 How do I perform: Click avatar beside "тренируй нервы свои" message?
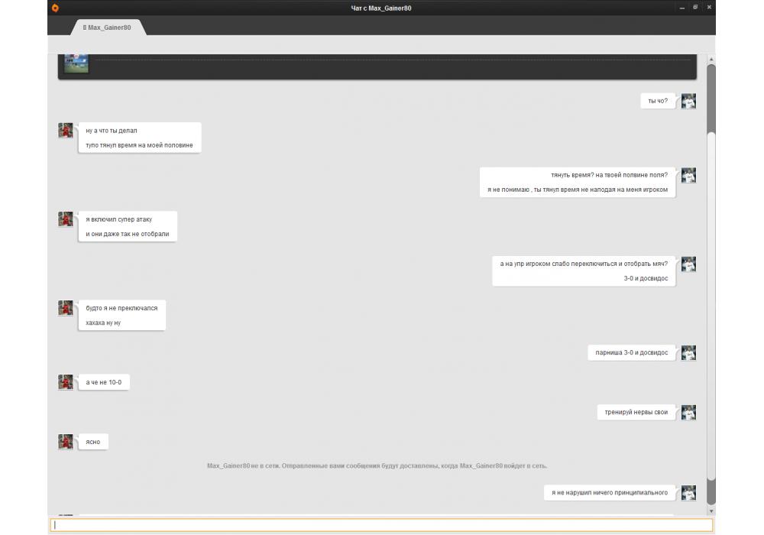(x=688, y=412)
